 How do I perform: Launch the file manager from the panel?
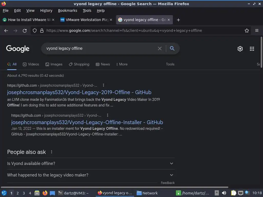(x=37, y=193)
